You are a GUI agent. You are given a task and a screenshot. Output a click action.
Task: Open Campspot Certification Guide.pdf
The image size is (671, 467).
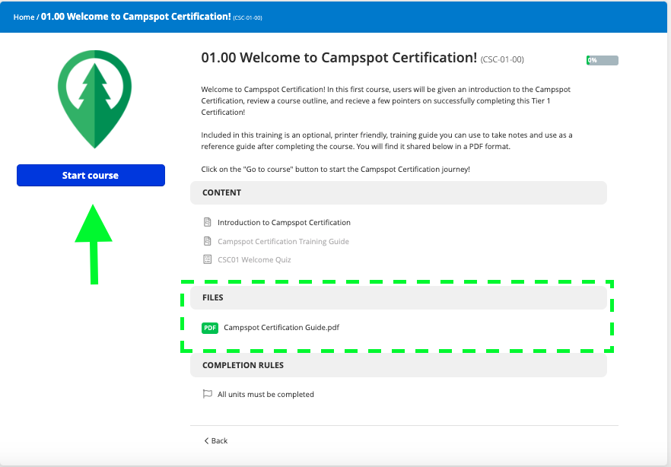click(281, 328)
